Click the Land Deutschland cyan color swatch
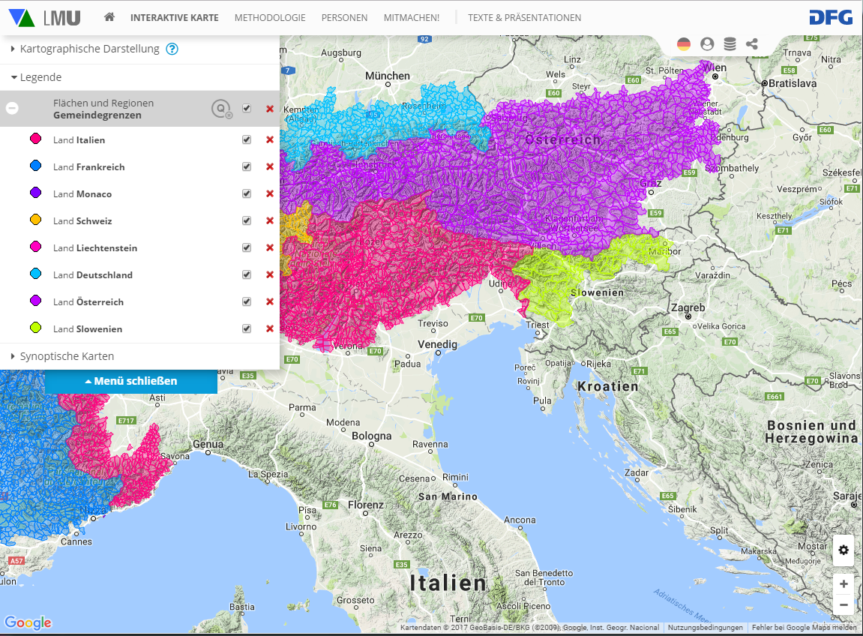 35,274
